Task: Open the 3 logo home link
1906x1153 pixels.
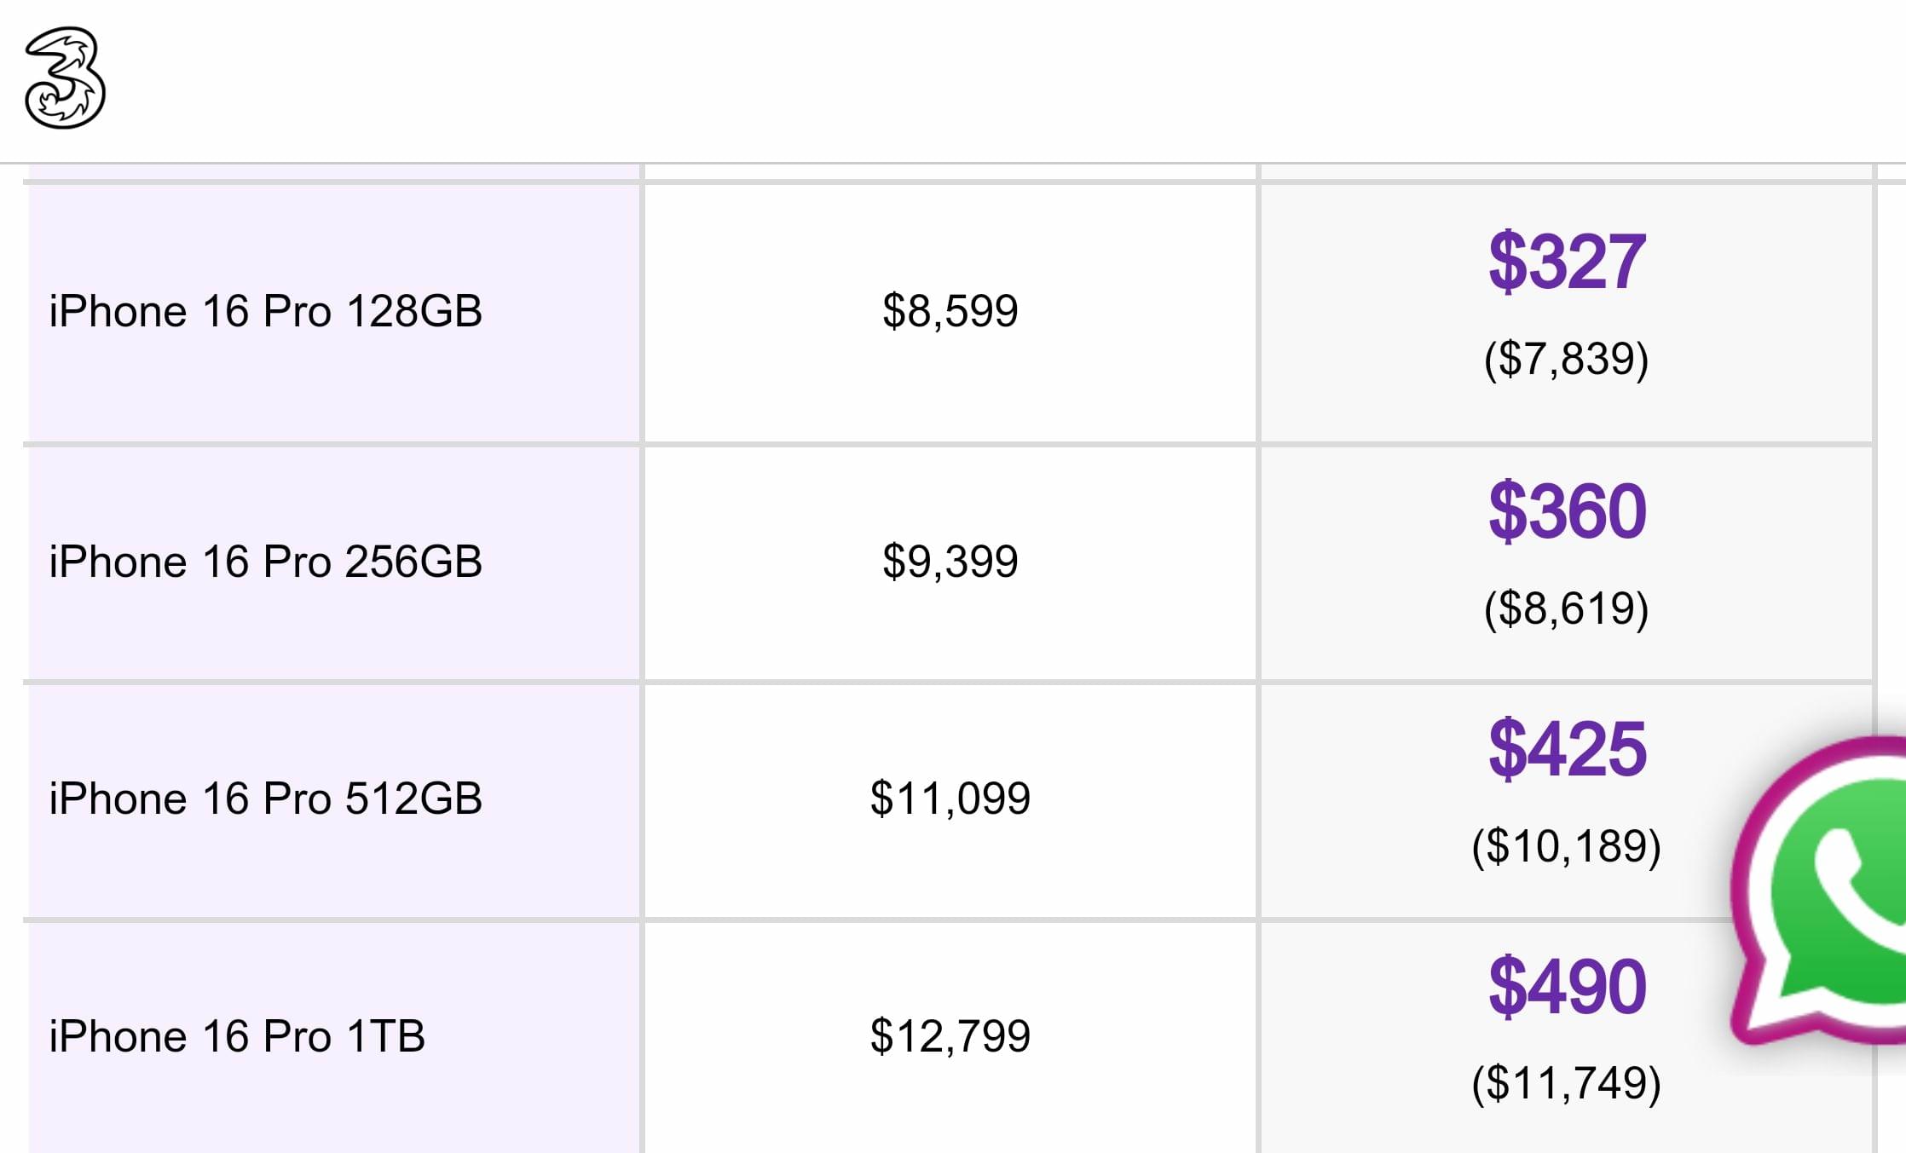Action: 65,78
